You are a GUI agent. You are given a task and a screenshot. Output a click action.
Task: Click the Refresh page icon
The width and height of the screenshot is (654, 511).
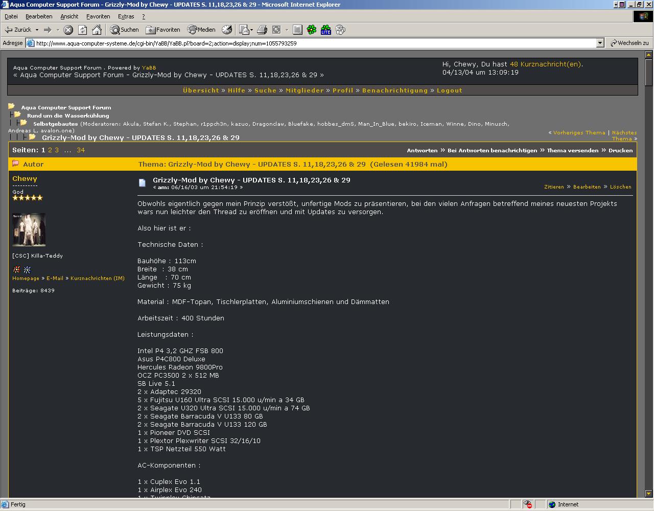[82, 30]
